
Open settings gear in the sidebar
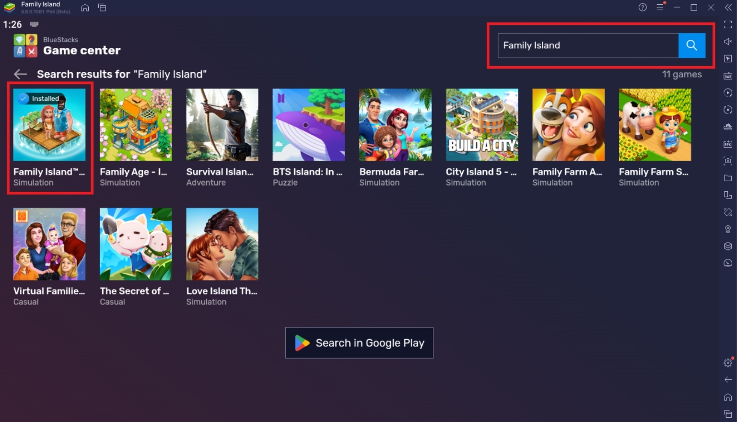[728, 363]
